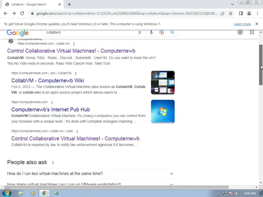
Task: Open Google quick settings gear
Action: coord(240,32)
